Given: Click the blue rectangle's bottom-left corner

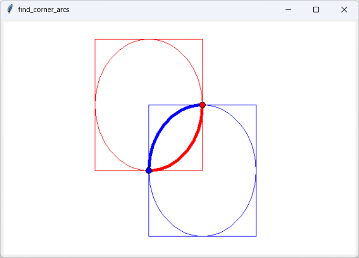Looking at the screenshot, I should [x=149, y=236].
